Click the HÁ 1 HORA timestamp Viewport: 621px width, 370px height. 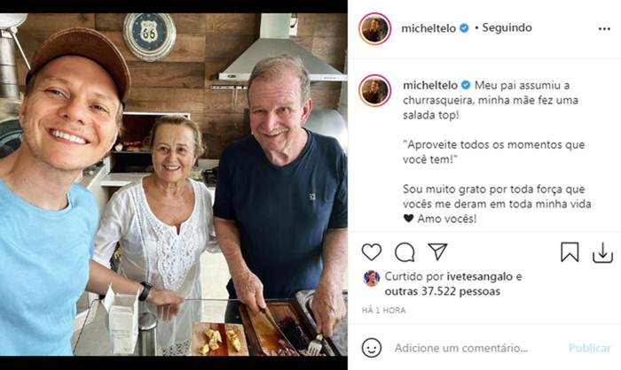(x=383, y=310)
